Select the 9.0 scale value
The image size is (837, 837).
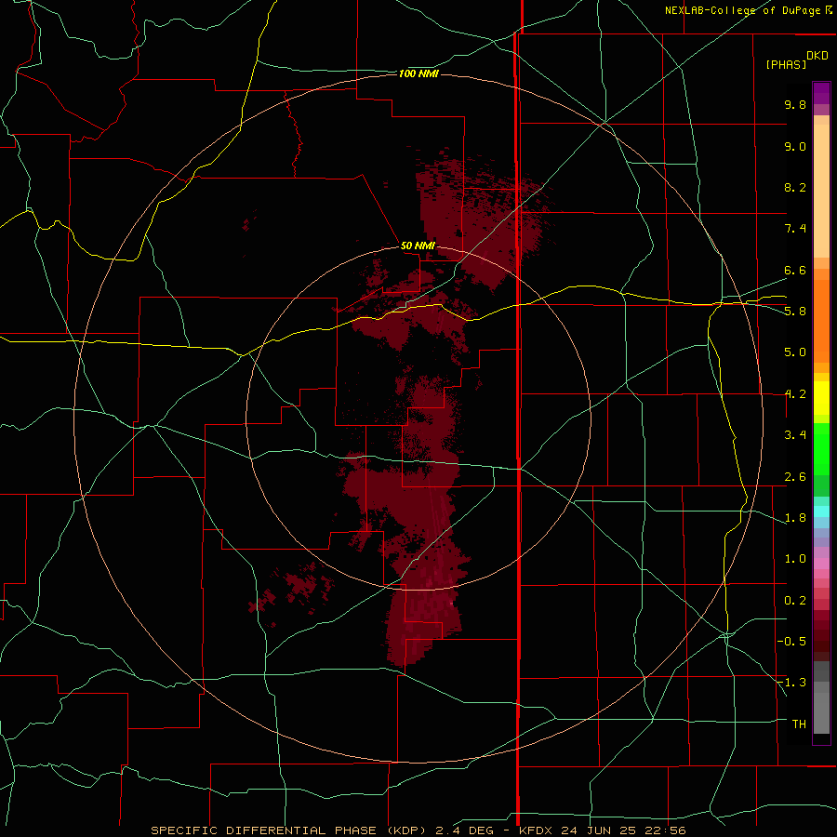click(795, 146)
